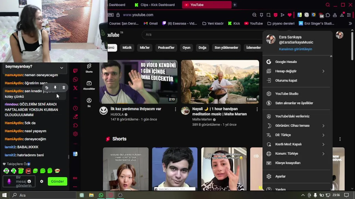Open sidebar Extensions cube icon

[75, 125]
